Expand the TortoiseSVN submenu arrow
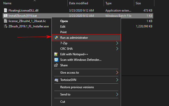The width and height of the screenshot is (169, 106). [117, 80]
